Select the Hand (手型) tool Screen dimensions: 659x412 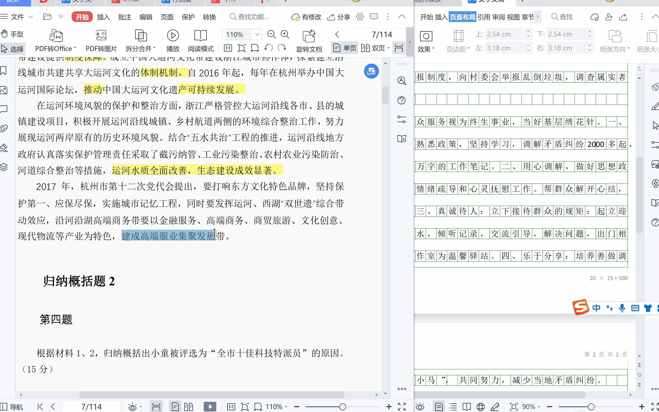click(x=13, y=34)
